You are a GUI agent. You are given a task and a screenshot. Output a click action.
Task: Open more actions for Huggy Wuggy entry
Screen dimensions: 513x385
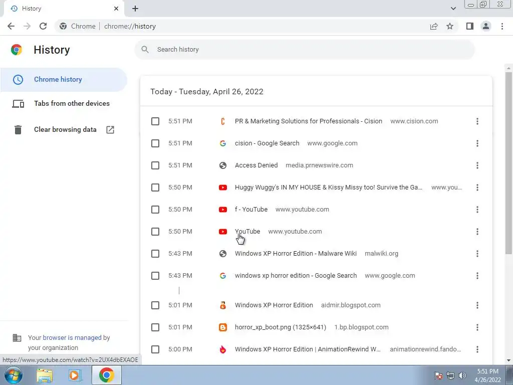477,187
